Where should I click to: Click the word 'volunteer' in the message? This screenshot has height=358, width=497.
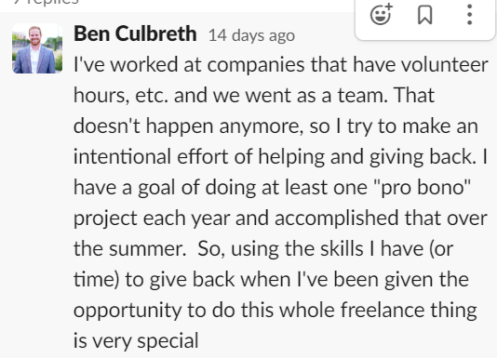(x=445, y=65)
